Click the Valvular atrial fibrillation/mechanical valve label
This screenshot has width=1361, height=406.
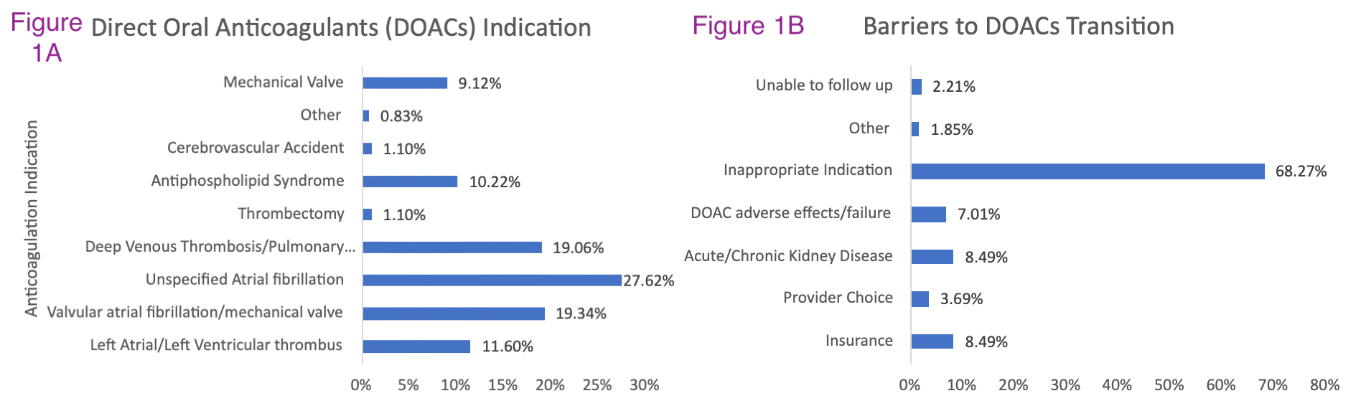[x=195, y=313]
